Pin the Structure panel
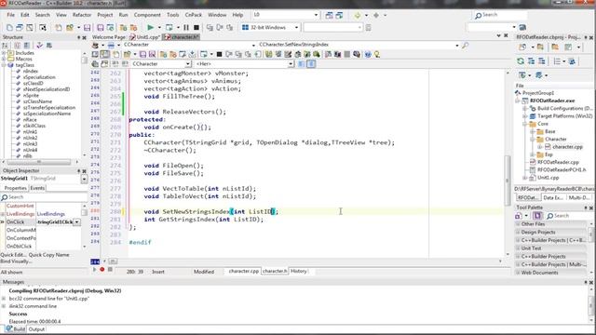Viewport: 596px width, 335px height. 78,37
